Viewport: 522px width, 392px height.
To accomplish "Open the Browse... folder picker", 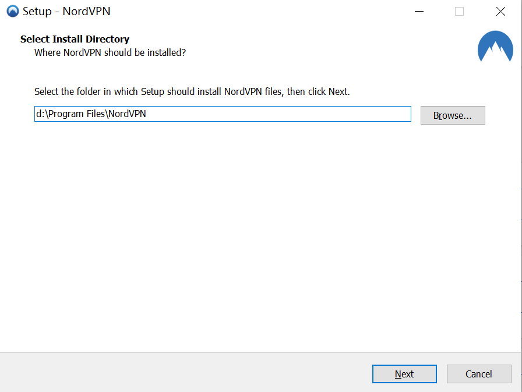I will pos(453,115).
